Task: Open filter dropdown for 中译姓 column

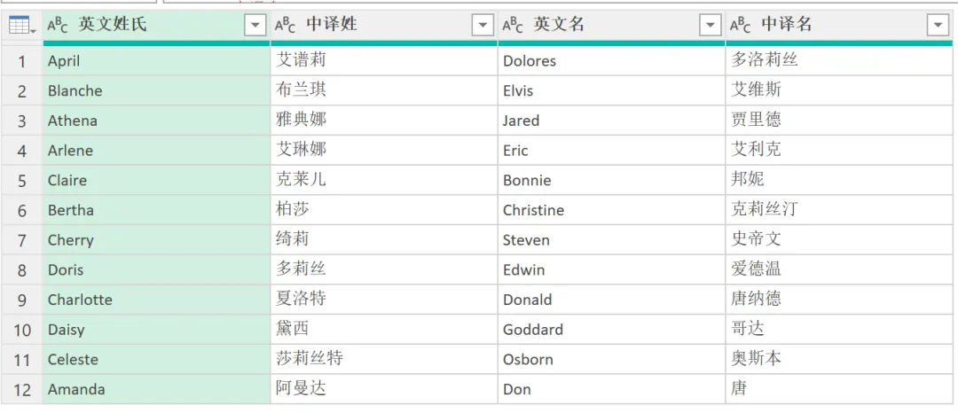Action: (x=483, y=25)
